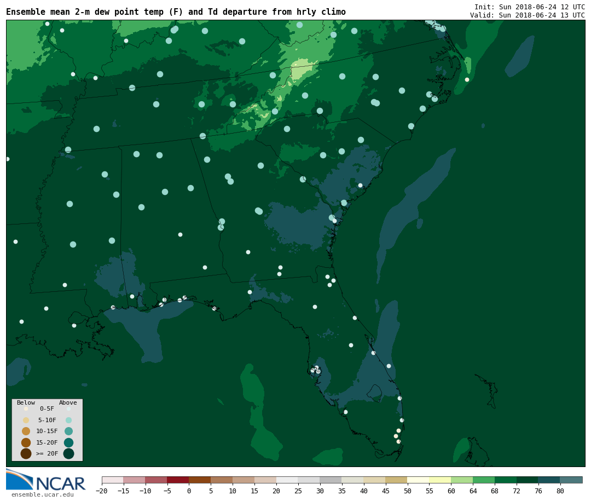Click the 'Above' legend heading
Screen dimensions: 591x501
(x=68, y=402)
